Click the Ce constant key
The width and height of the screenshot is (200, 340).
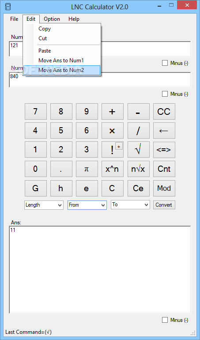(138, 188)
